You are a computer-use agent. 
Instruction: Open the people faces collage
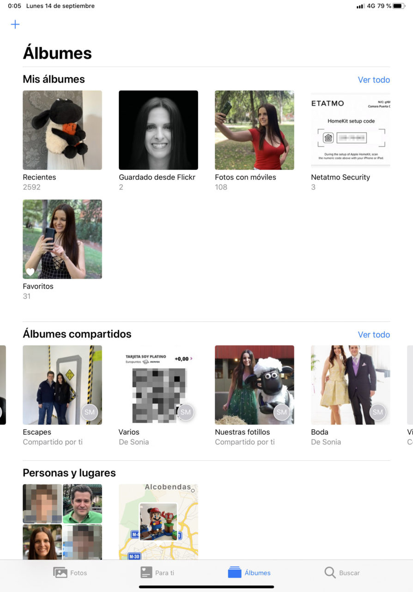point(62,522)
